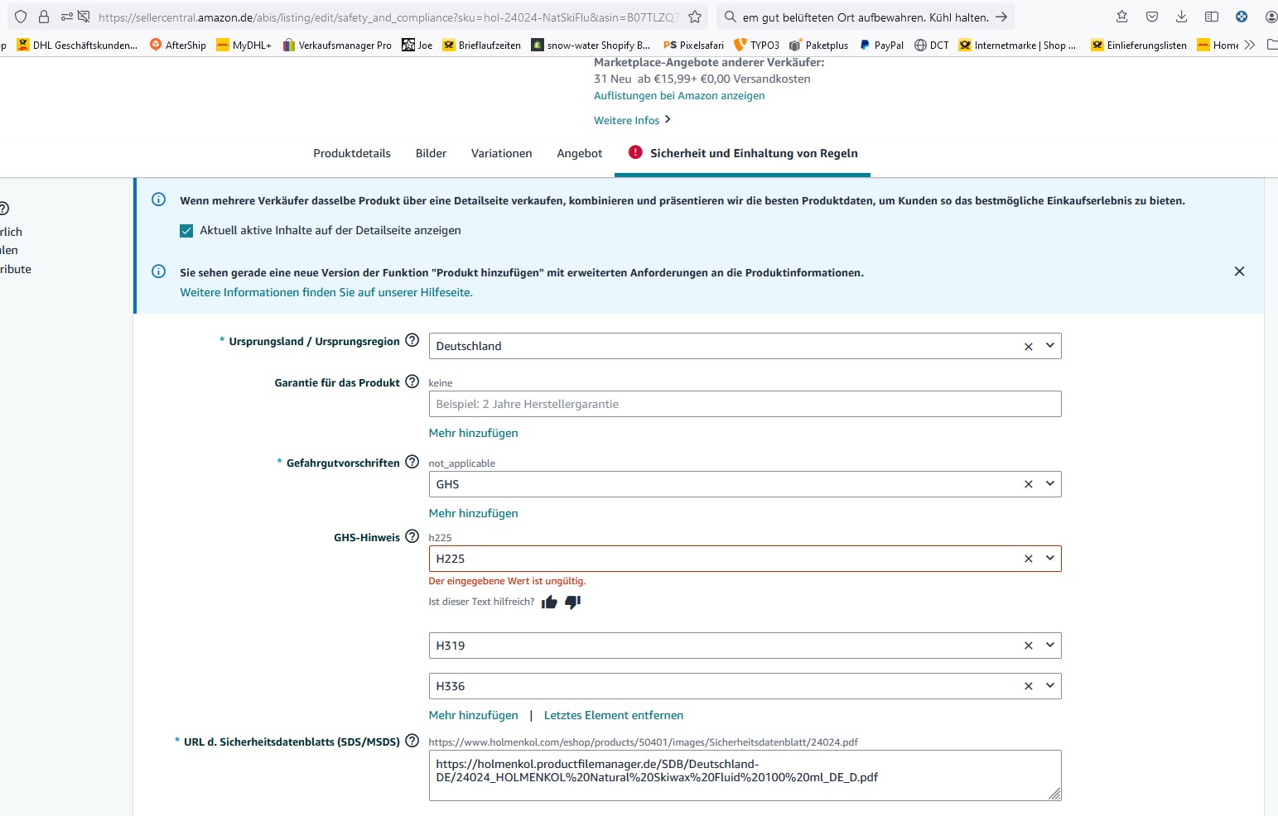Click the search magnifier icon
The width and height of the screenshot is (1278, 816).
pyautogui.click(x=730, y=17)
